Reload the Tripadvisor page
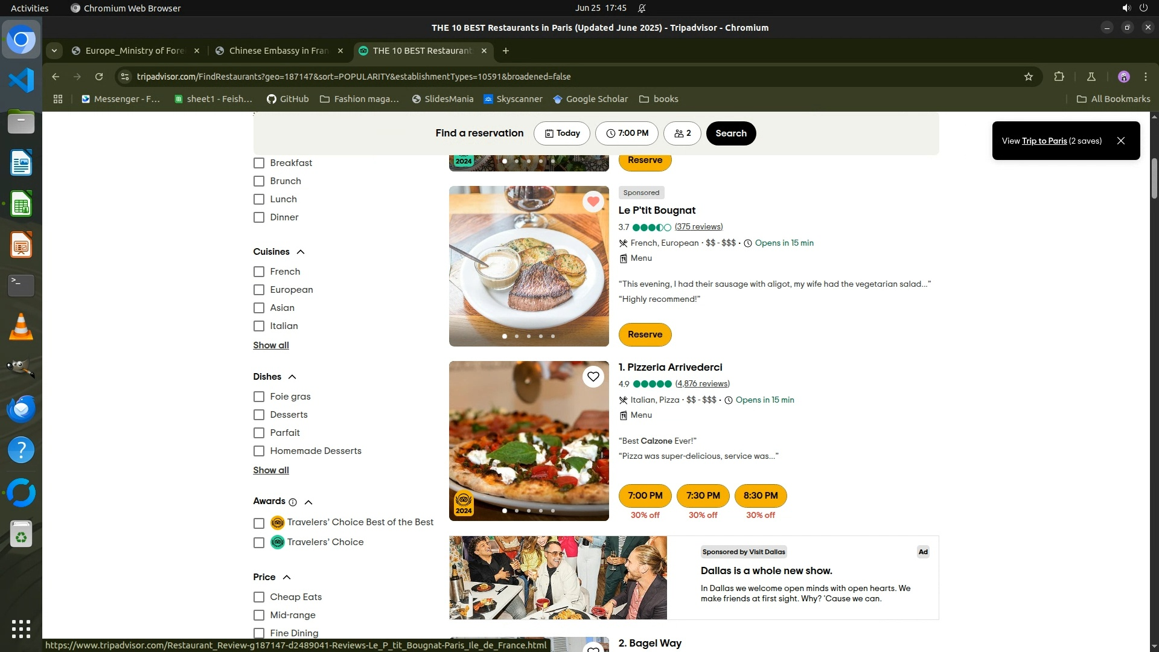Screen dimensions: 1159x652 [x=99, y=77]
